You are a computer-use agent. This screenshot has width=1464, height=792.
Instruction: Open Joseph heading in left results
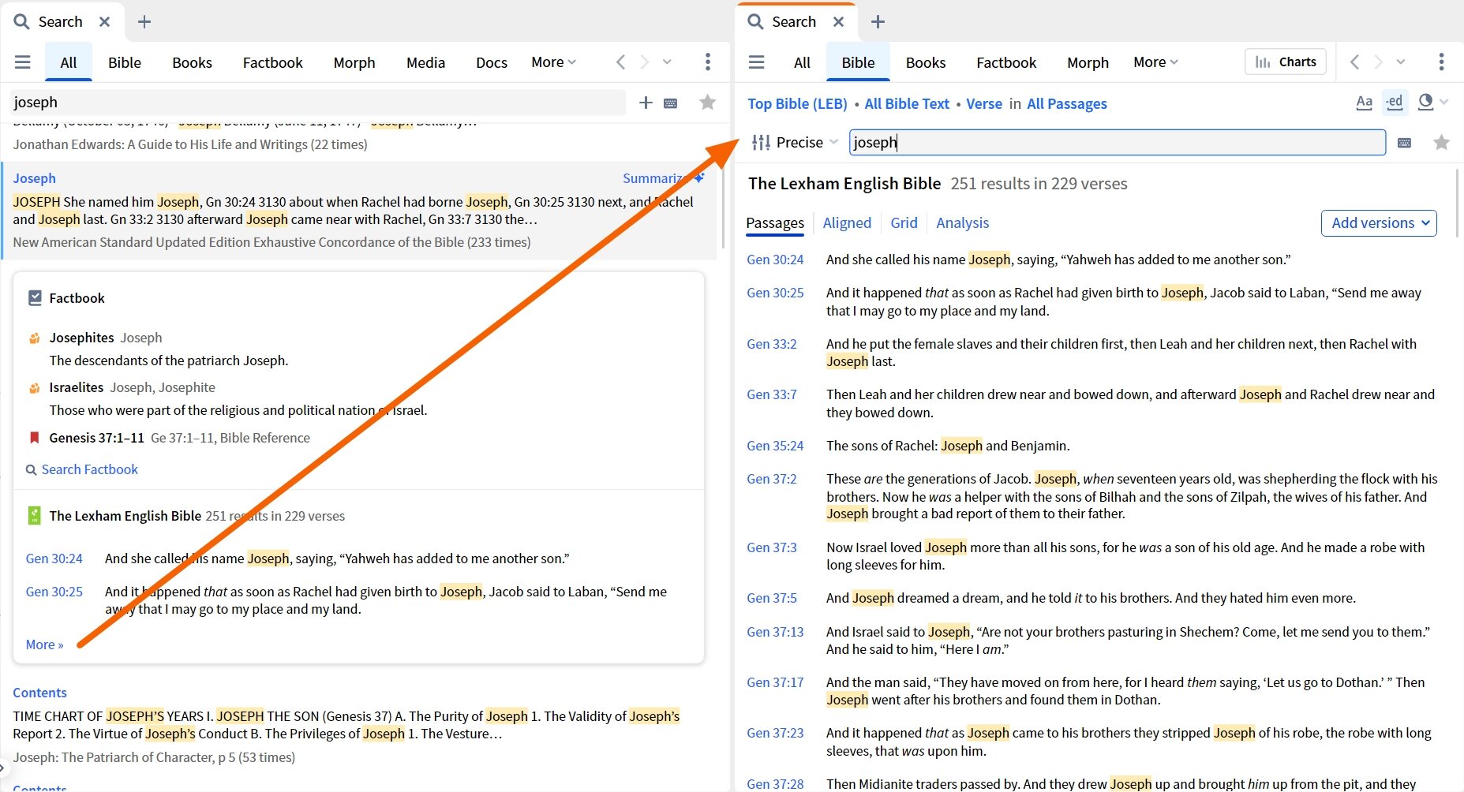click(x=34, y=178)
